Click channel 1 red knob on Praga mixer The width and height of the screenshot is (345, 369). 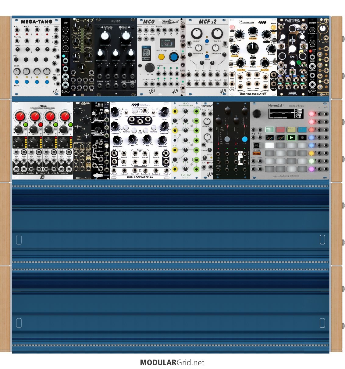point(20,116)
